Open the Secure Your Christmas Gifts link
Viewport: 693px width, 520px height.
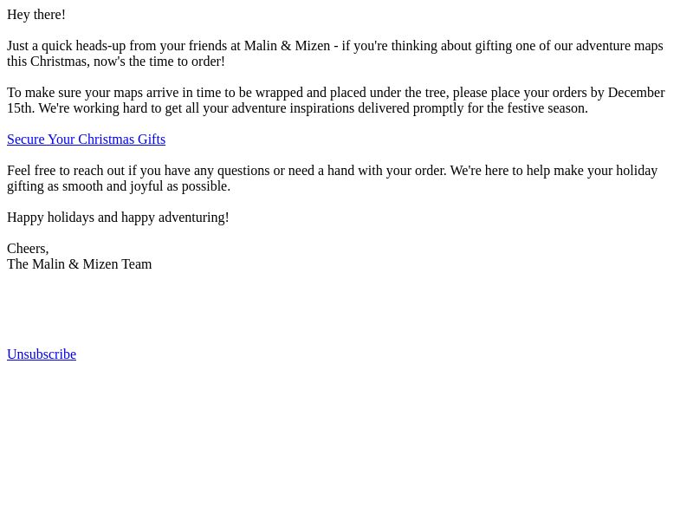tap(86, 140)
